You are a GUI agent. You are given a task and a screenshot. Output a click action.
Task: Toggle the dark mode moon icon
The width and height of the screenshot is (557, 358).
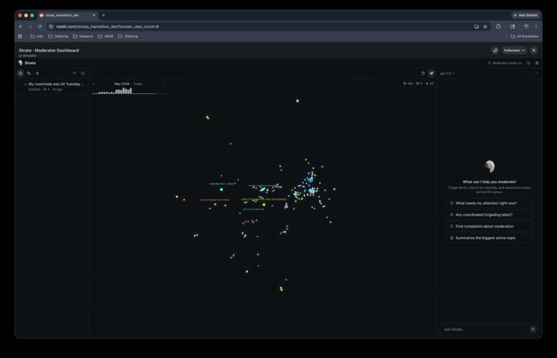(529, 63)
